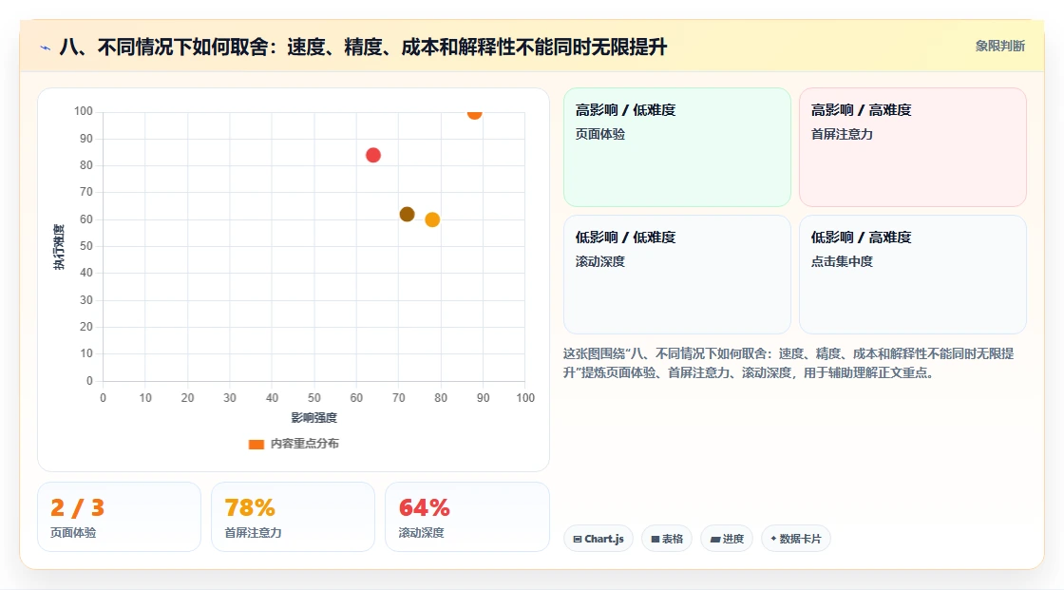Screen dimensions: 1064x590
Task: Select the 64% 滚动深度 stat card
Action: (466, 517)
